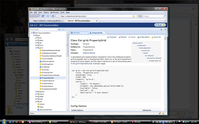The height and width of the screenshot is (124, 199).
Task: Click the Config Options icon
Action: (x=138, y=37)
